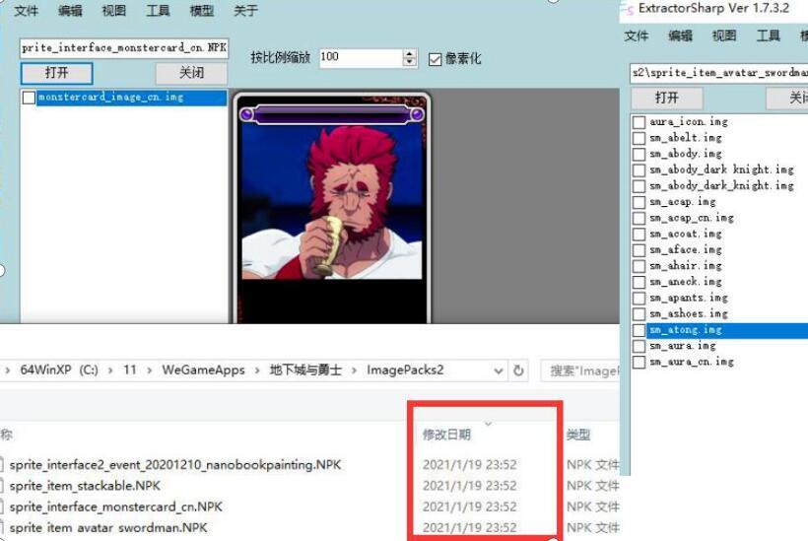Open 工具 menu in ExtractorSharp Ver 1.7.3.2 window
Screen dimensions: 808x541
click(768, 35)
